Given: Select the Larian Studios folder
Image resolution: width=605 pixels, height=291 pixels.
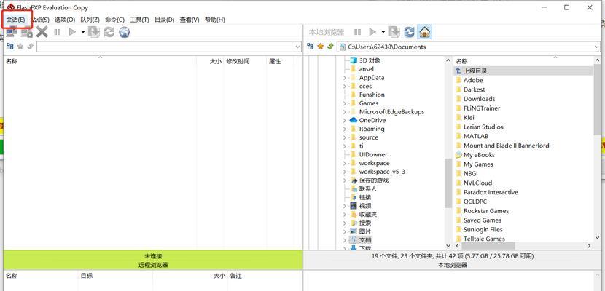Looking at the screenshot, I should 483,127.
